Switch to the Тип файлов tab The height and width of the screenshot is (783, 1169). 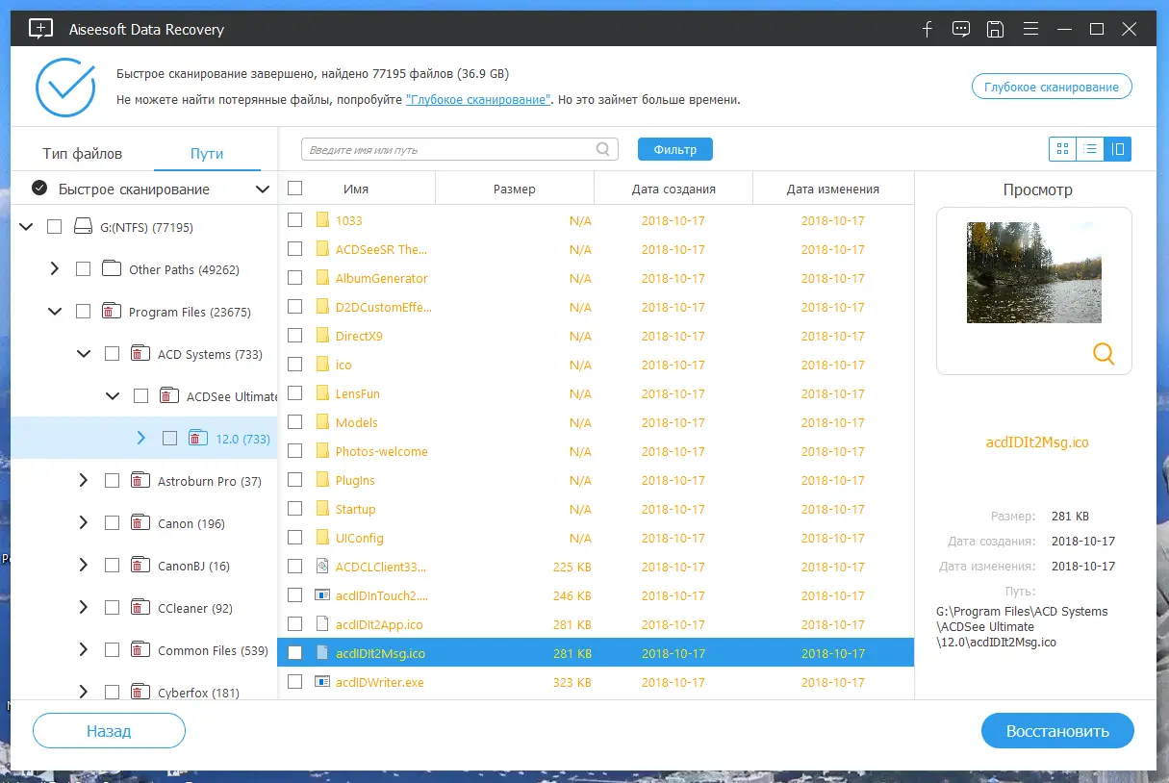[x=83, y=154]
